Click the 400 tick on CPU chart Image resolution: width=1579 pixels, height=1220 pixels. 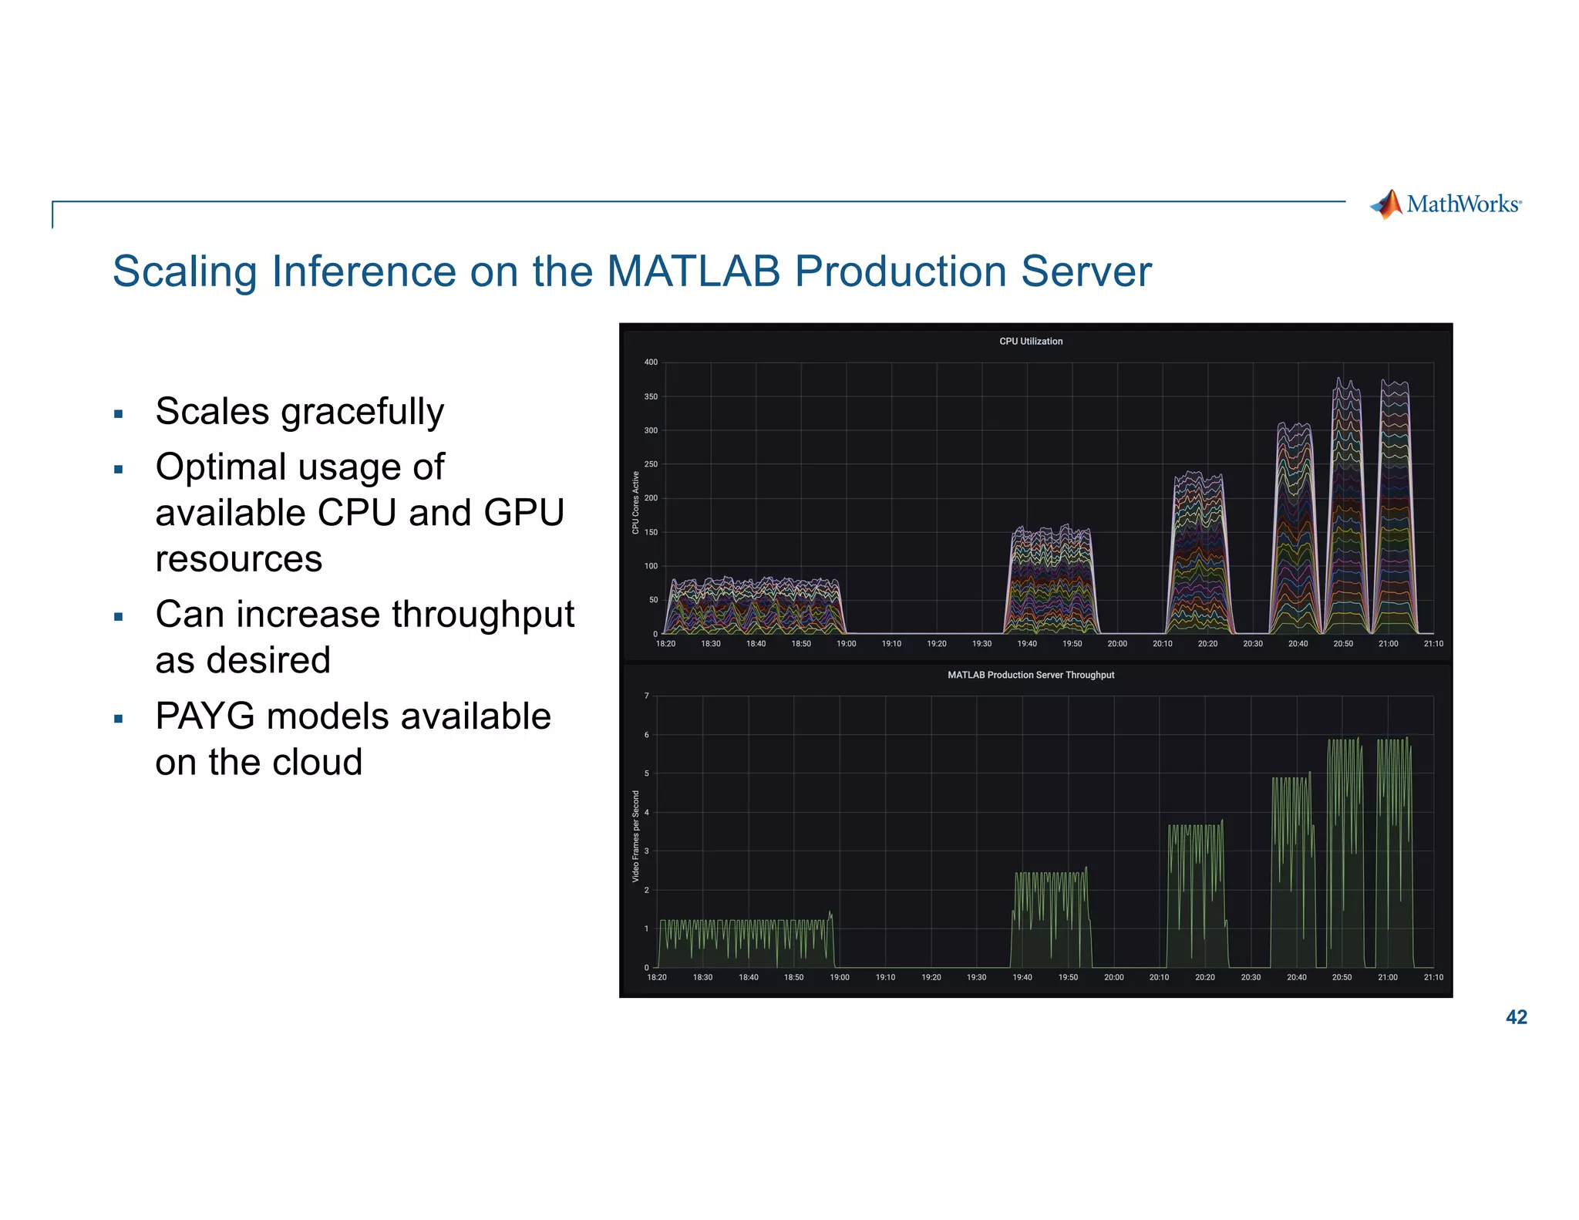pos(651,362)
